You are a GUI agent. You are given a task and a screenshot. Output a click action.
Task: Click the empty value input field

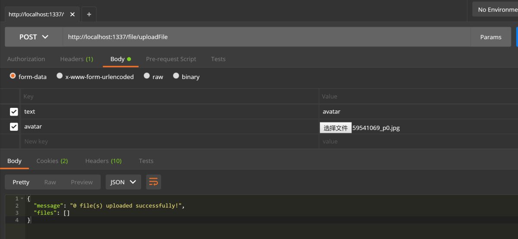(418, 142)
